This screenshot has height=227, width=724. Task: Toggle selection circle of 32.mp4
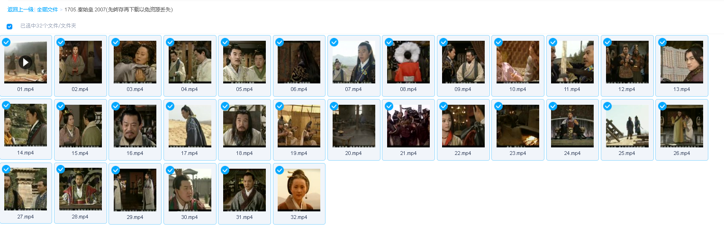280,170
